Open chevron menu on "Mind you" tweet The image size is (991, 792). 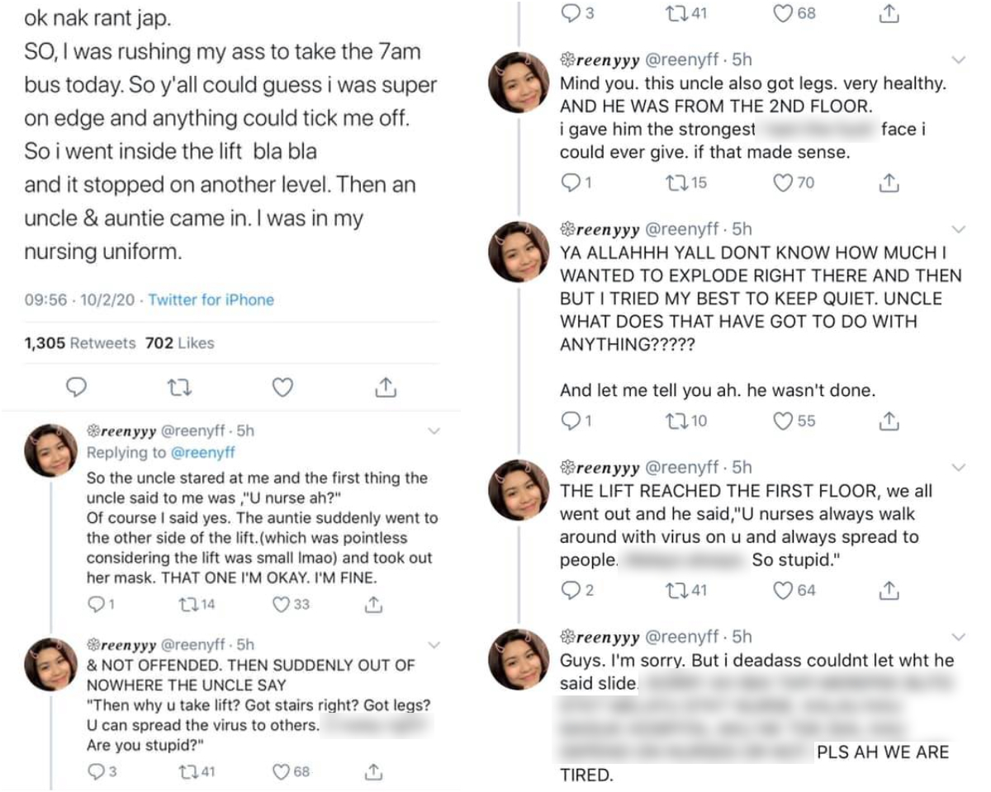[x=959, y=59]
